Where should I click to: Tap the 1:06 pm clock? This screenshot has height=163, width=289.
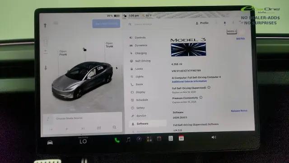point(134,16)
